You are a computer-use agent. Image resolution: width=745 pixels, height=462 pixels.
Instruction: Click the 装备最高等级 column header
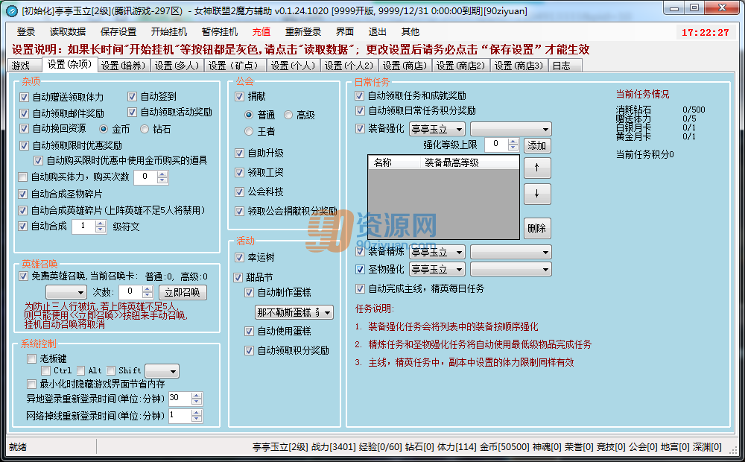pyautogui.click(x=469, y=162)
